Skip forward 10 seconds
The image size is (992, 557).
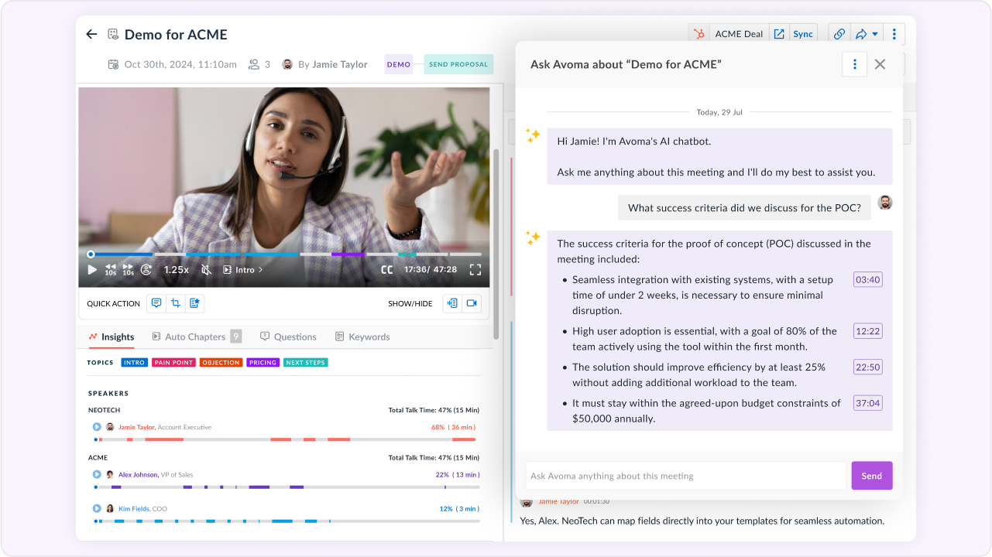[128, 270]
